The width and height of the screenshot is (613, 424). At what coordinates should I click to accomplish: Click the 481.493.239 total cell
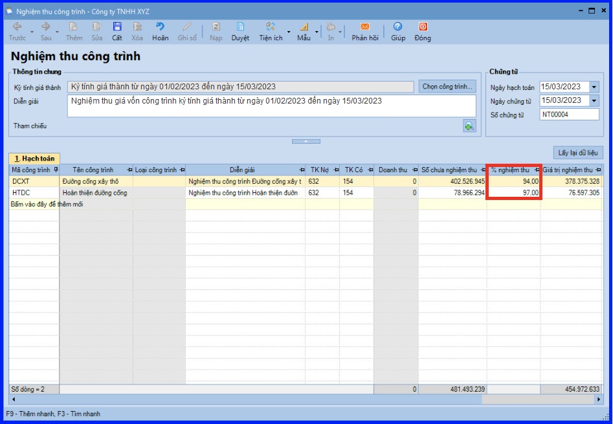pos(452,389)
